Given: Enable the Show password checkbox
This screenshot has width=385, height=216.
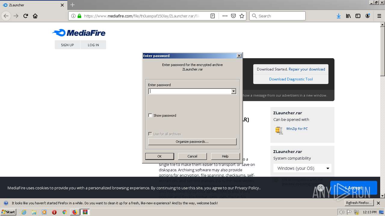Looking at the screenshot, I should [150, 115].
